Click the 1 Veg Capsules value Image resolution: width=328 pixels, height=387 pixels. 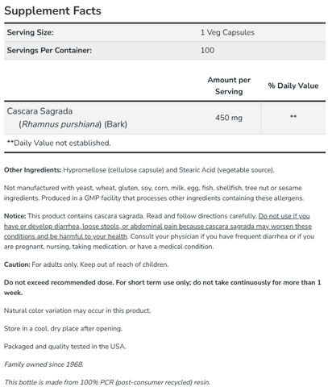(x=227, y=32)
